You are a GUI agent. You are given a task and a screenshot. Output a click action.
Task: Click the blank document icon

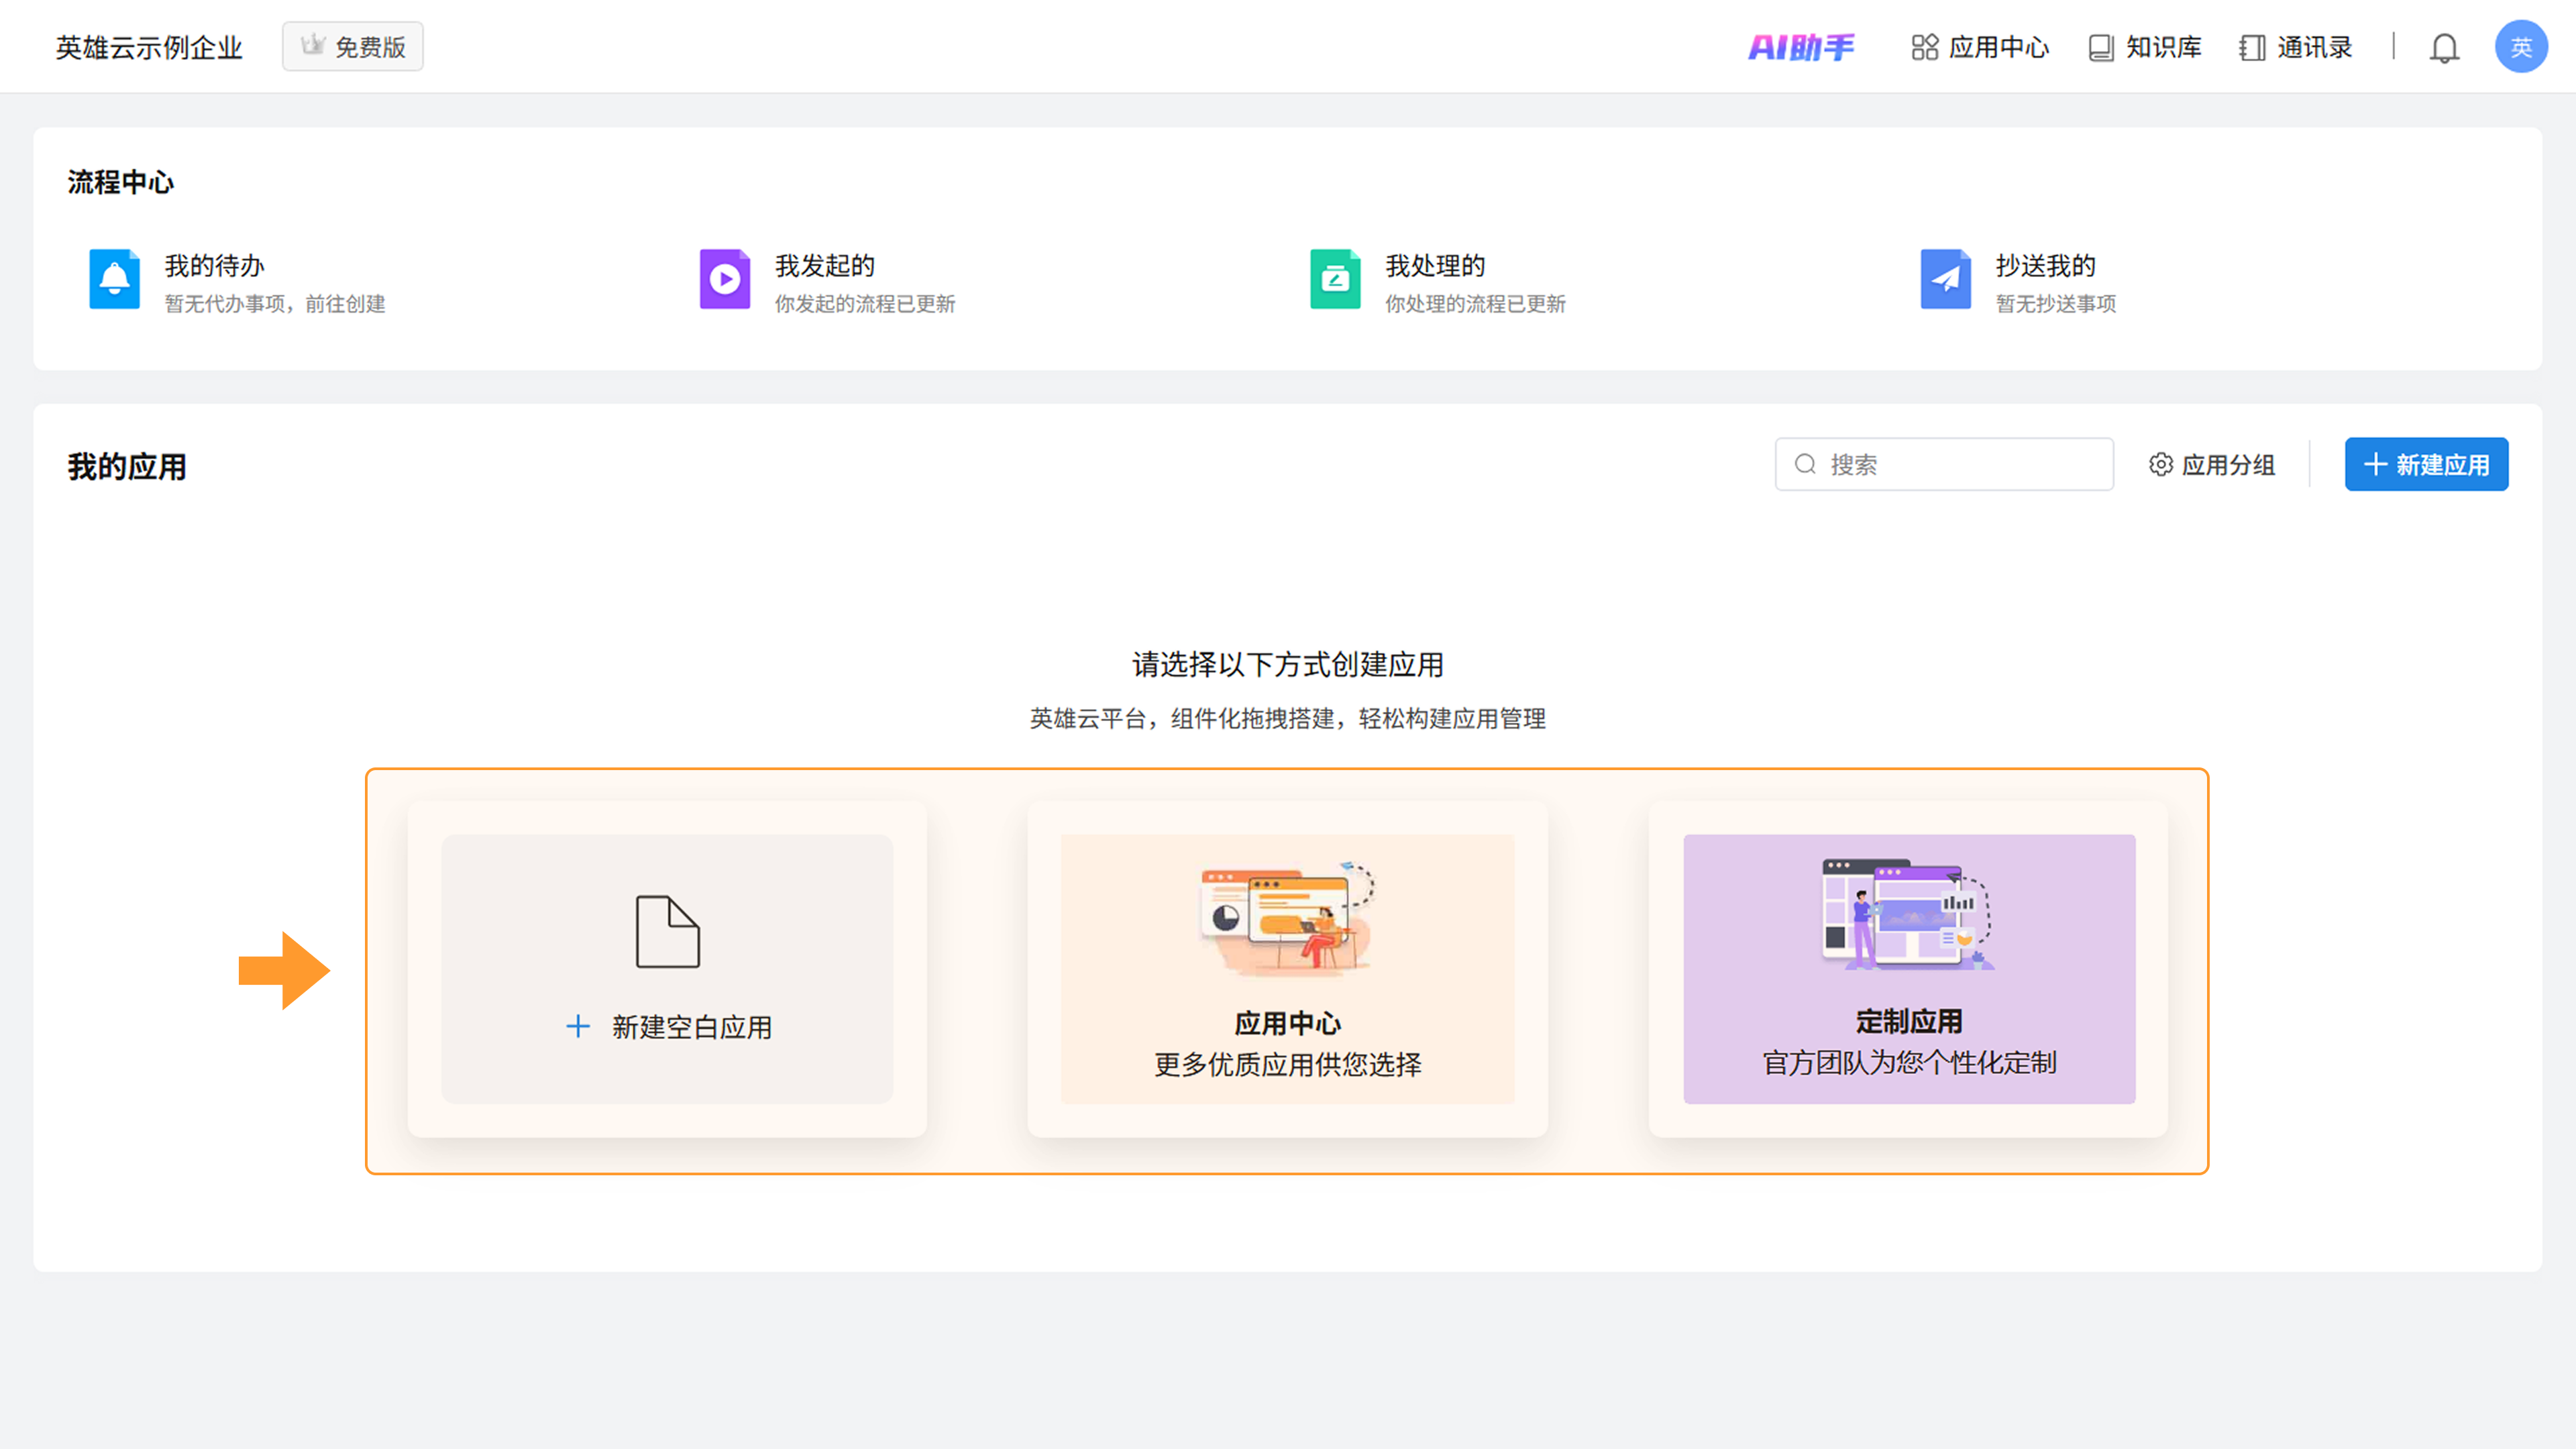[667, 931]
